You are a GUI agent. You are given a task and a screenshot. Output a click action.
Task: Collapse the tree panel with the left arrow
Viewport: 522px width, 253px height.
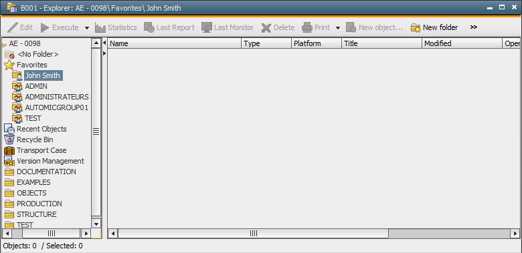(104, 43)
